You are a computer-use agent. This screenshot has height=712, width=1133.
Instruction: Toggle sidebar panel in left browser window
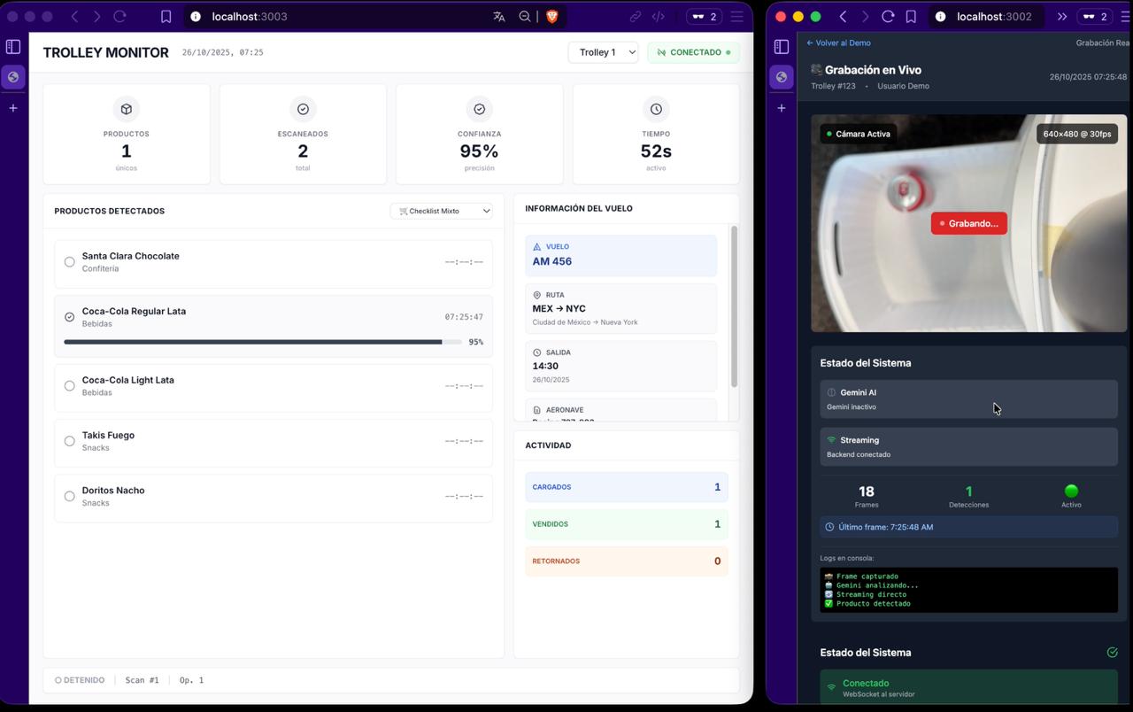(x=13, y=46)
